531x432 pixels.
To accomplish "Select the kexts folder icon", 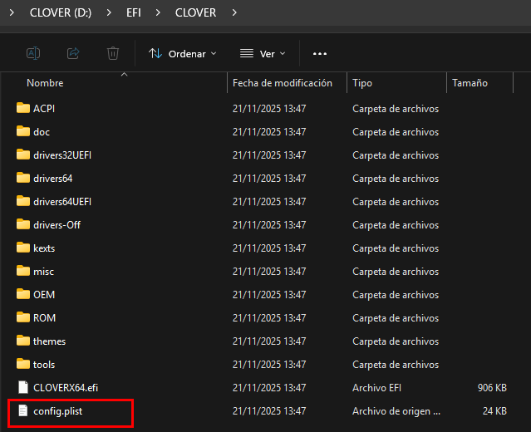I will pyautogui.click(x=23, y=248).
